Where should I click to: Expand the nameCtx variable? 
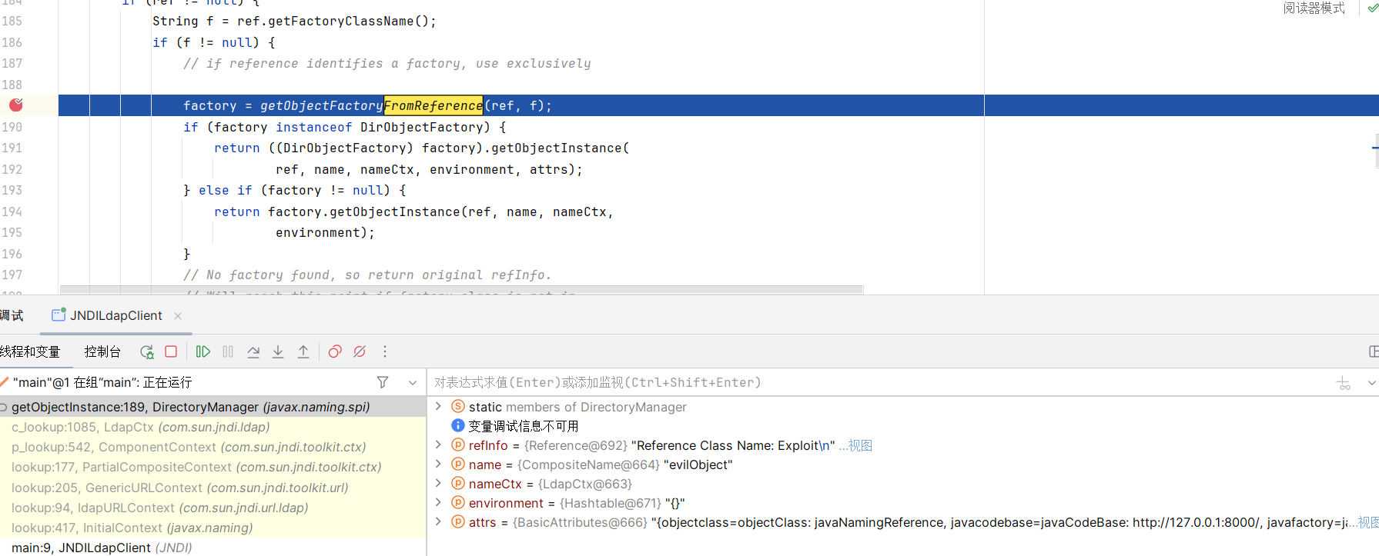tap(438, 483)
